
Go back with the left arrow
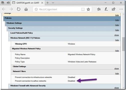pos(4,9)
